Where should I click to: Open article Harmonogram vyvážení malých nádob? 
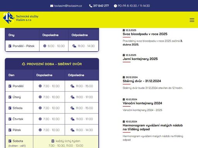(153, 127)
